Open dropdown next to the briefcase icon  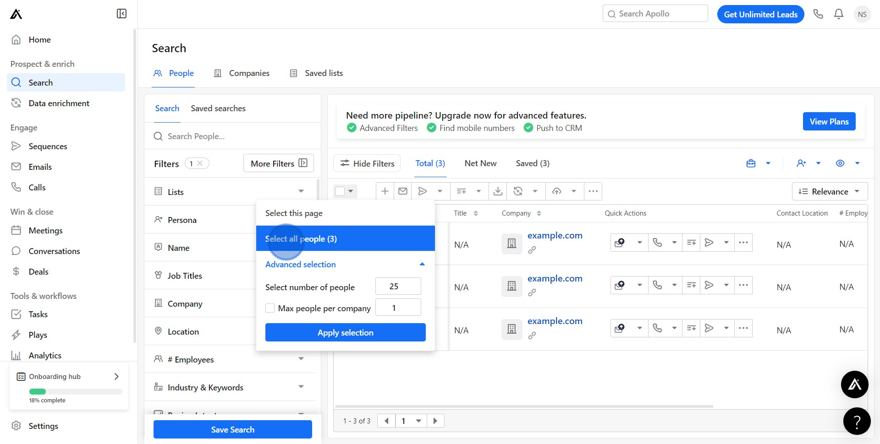pyautogui.click(x=768, y=163)
